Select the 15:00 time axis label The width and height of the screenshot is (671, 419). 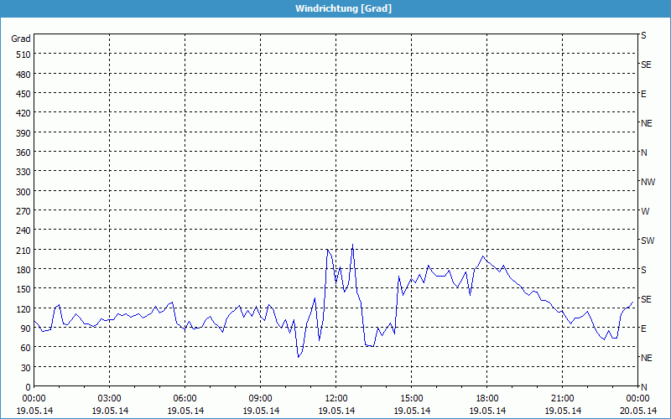click(x=411, y=398)
